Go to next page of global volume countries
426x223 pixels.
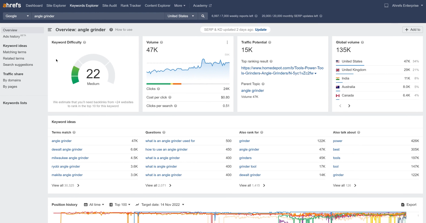click(x=349, y=106)
